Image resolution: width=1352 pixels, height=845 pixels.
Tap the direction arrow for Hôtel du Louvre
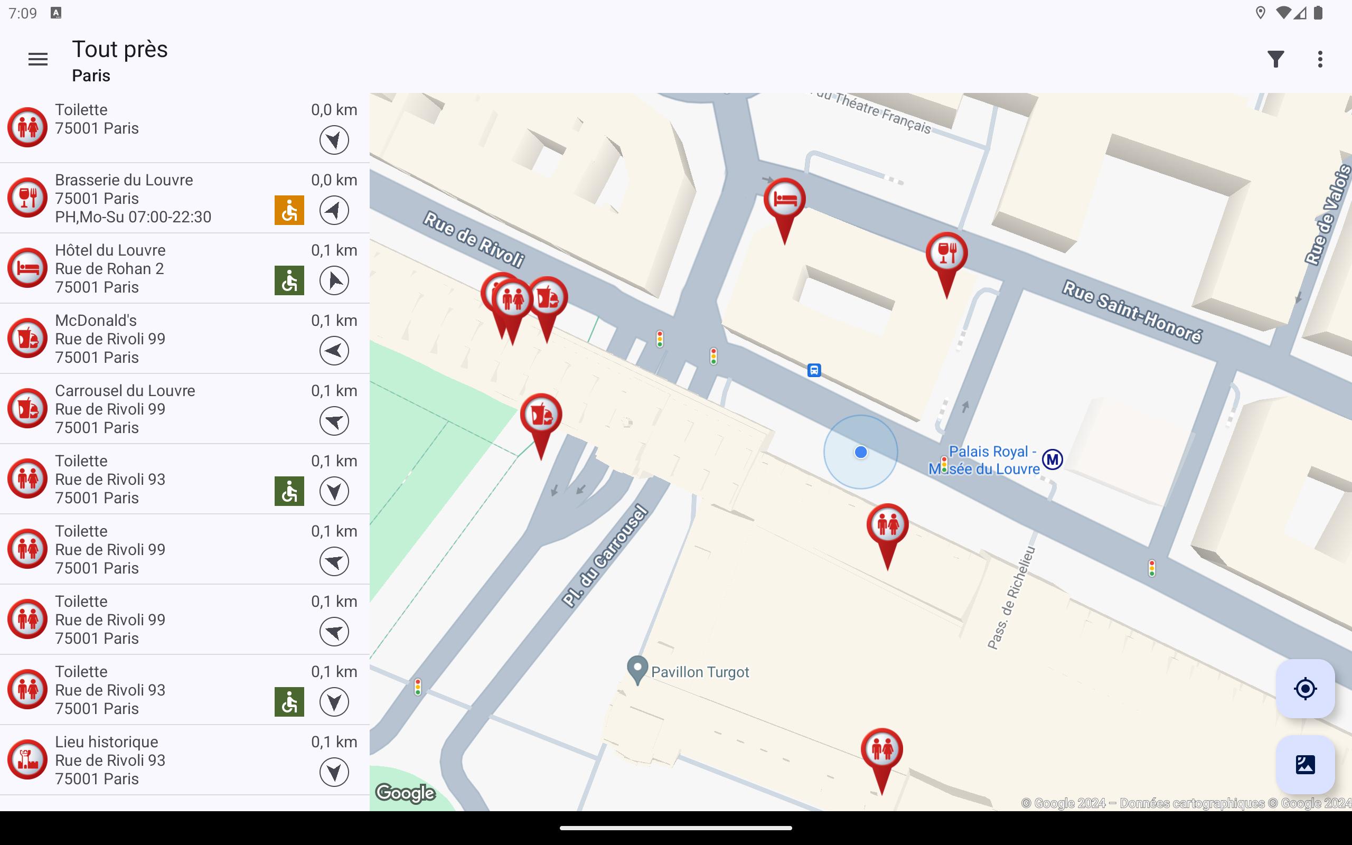click(334, 280)
